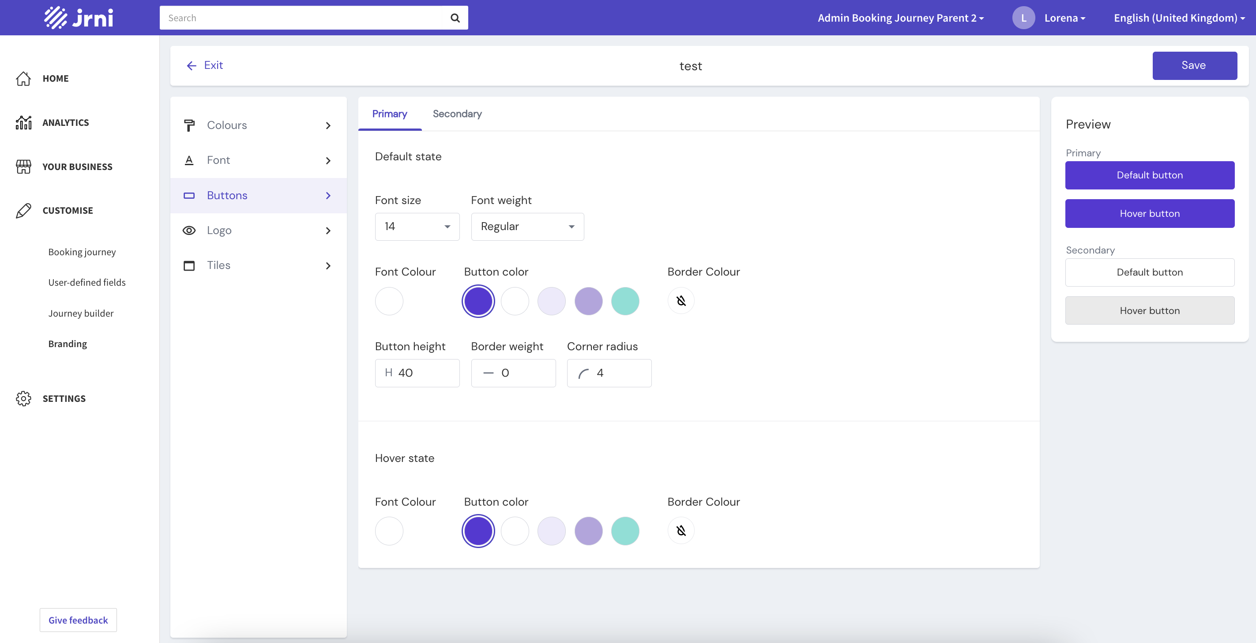Open User-defined fields link

coord(87,283)
